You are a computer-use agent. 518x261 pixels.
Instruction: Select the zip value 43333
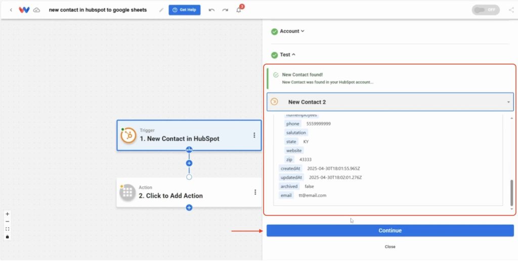tap(306, 160)
